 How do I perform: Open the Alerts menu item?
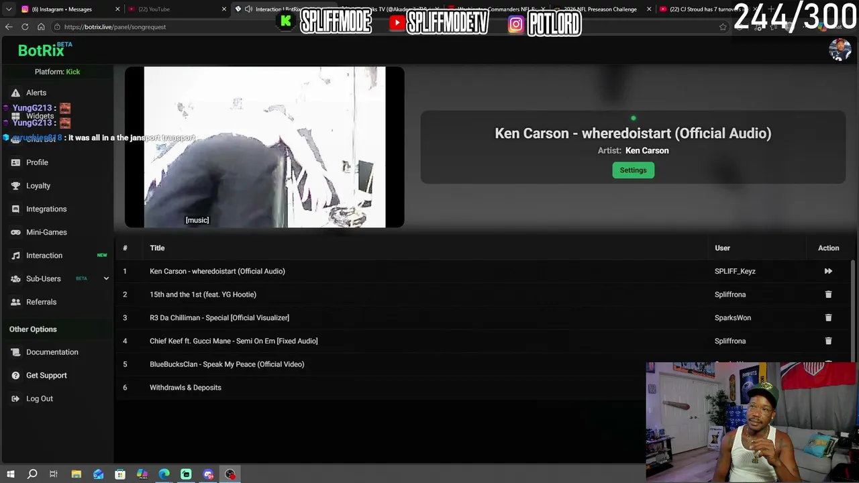coord(36,93)
